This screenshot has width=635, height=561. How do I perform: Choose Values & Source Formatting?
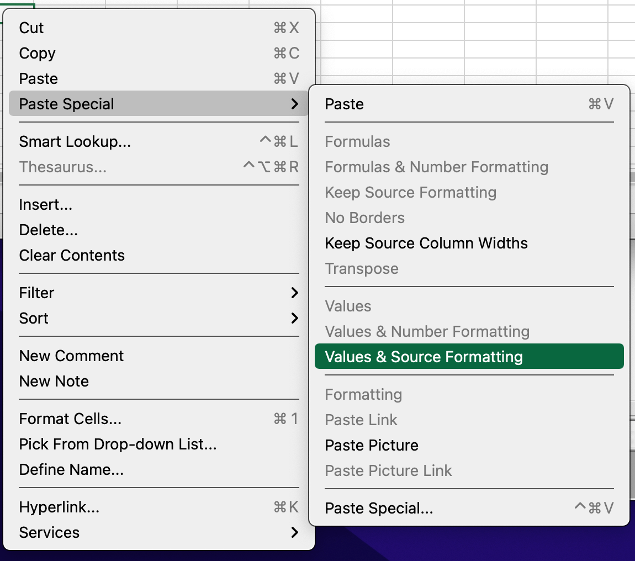424,357
